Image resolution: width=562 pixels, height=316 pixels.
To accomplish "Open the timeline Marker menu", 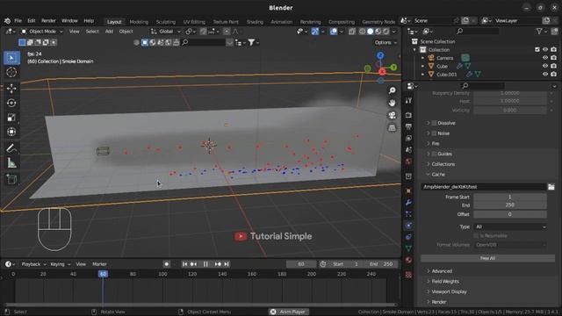I will (99, 264).
